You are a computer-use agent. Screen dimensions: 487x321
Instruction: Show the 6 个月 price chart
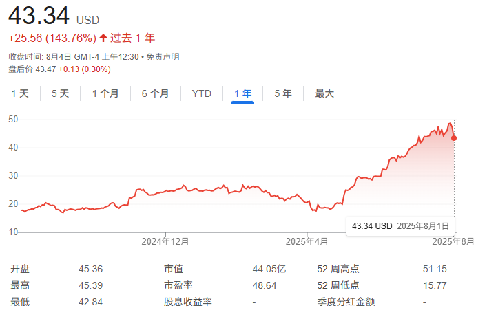155,93
